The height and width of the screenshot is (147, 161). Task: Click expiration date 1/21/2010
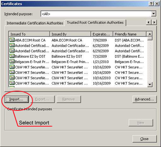101,62
